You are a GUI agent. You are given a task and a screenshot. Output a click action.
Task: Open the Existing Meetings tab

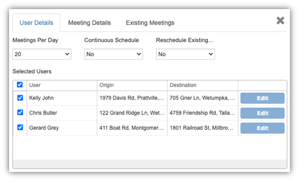(150, 23)
